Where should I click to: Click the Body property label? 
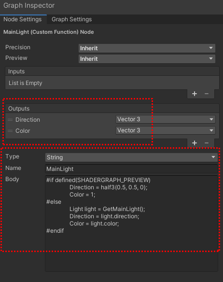(x=12, y=179)
